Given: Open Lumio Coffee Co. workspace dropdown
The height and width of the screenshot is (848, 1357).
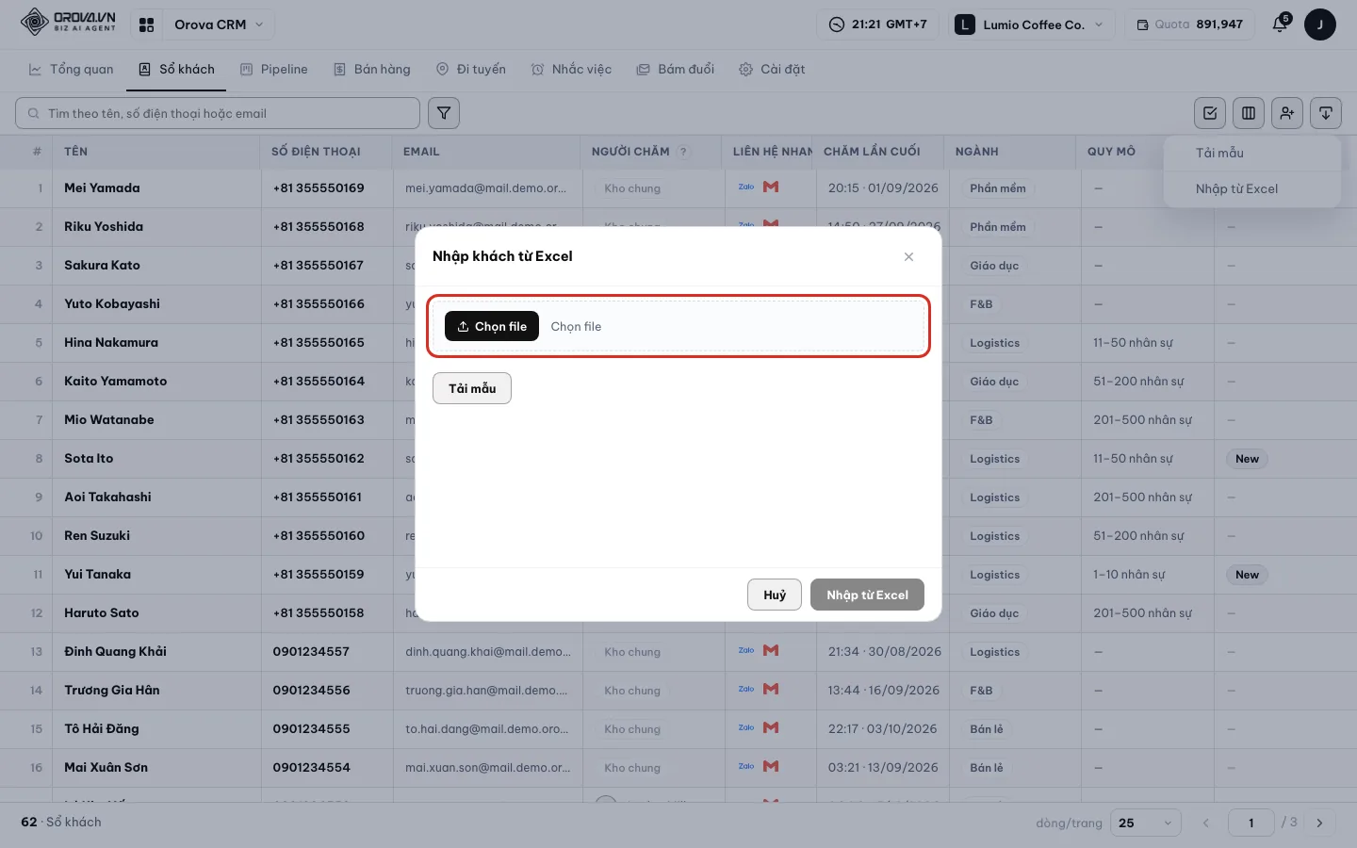Looking at the screenshot, I should [1031, 24].
